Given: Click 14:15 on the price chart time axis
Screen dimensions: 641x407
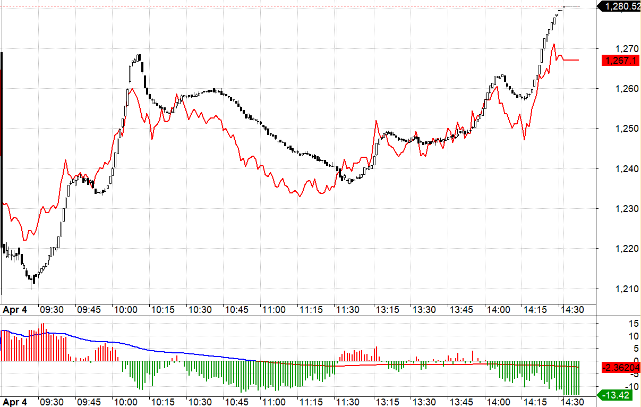Looking at the screenshot, I should tap(536, 310).
